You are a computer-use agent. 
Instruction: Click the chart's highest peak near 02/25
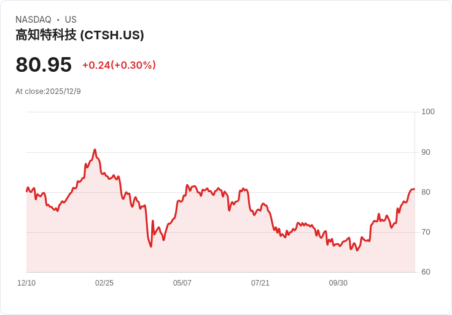95,150
